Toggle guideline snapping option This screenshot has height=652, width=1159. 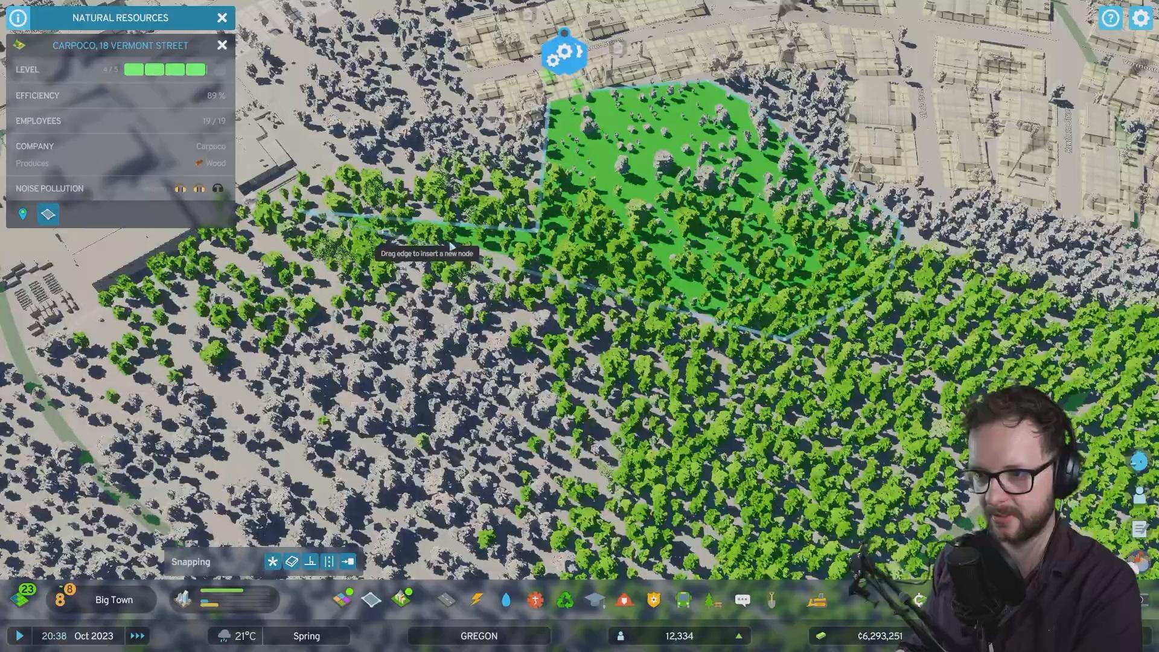pyautogui.click(x=329, y=561)
